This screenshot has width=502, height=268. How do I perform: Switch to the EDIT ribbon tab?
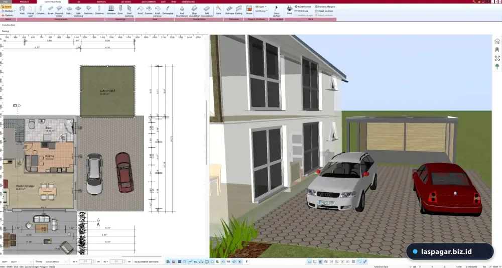pos(164,2)
